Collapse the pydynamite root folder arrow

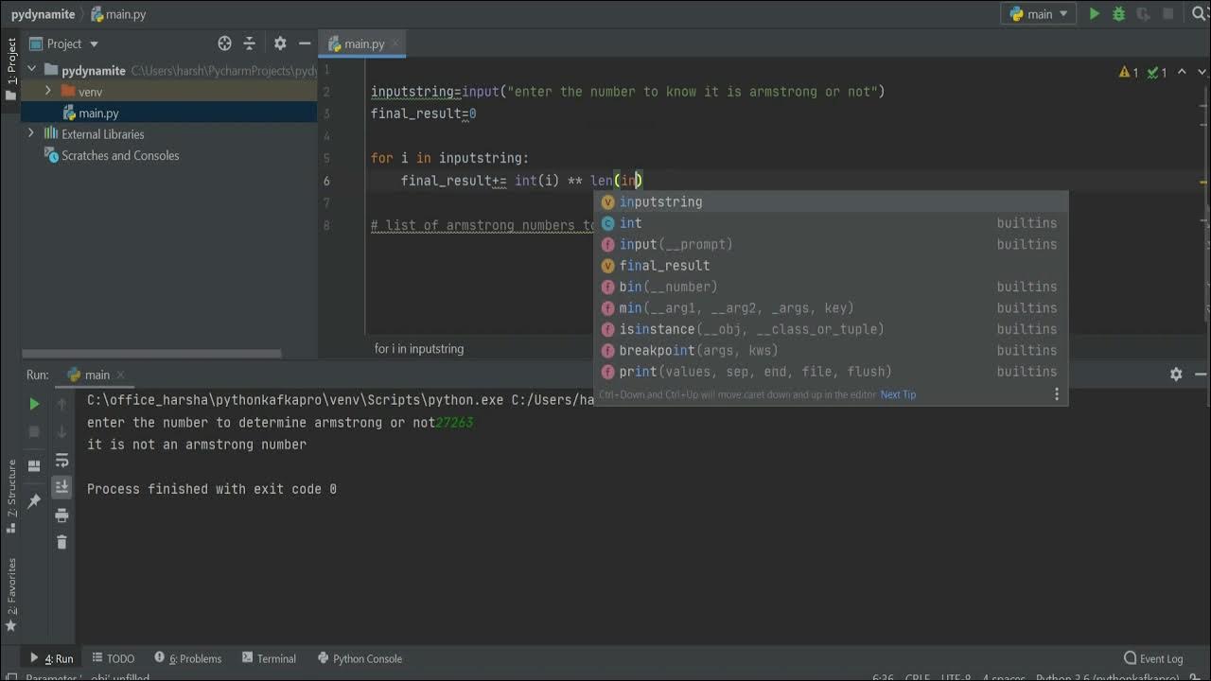pos(31,69)
